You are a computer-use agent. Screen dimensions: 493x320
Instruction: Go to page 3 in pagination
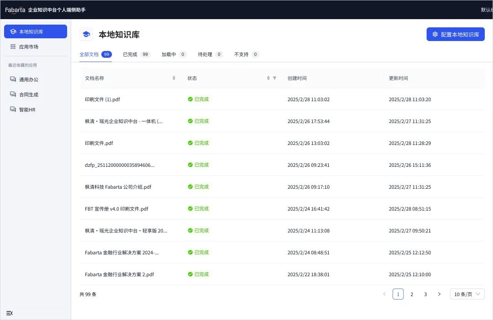pyautogui.click(x=425, y=294)
